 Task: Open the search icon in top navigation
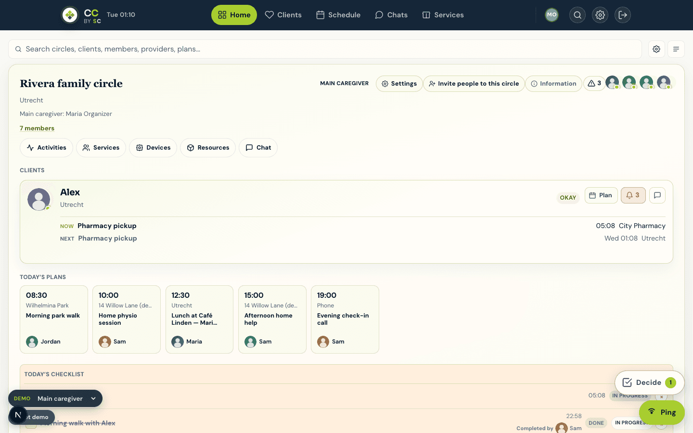[577, 15]
